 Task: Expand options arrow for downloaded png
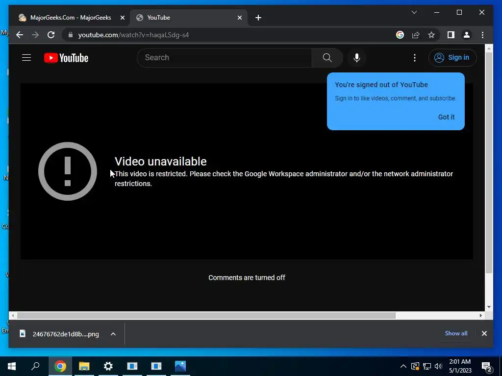(113, 334)
